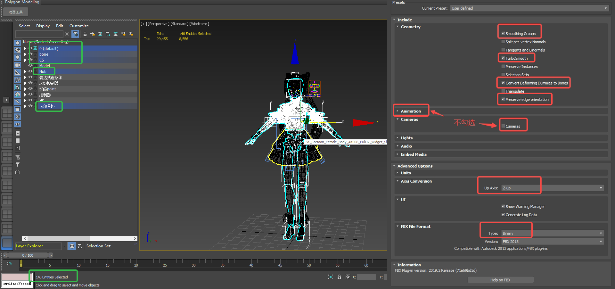Click the timeline next-frame arrow button
Screen dimensions: 615x289
coord(50,255)
